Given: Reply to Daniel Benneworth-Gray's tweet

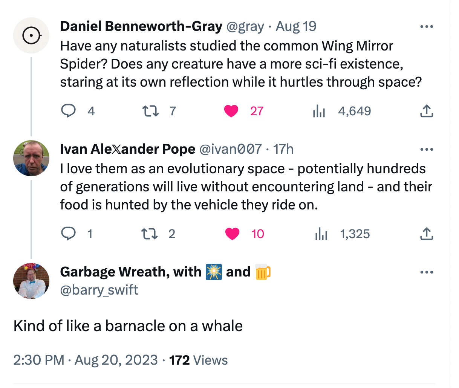Looking at the screenshot, I should [x=69, y=111].
